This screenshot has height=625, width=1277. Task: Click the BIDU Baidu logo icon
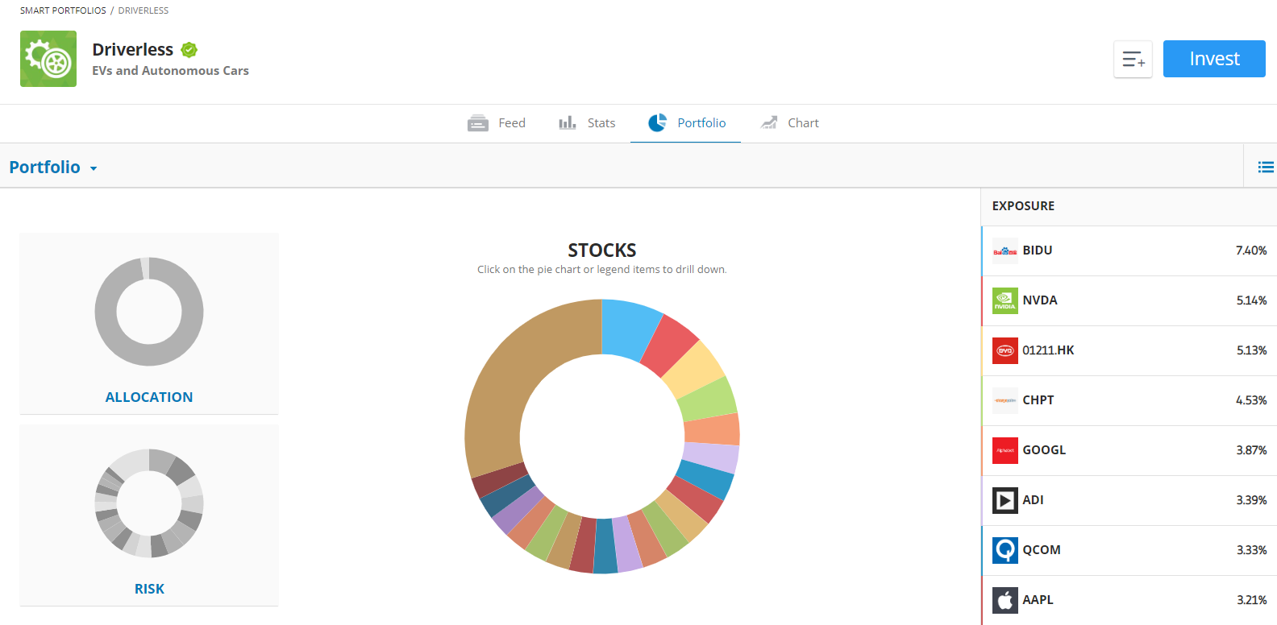tap(1005, 251)
